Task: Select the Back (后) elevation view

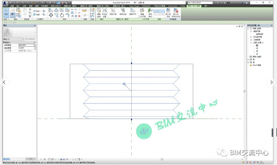Action: click(x=257, y=51)
